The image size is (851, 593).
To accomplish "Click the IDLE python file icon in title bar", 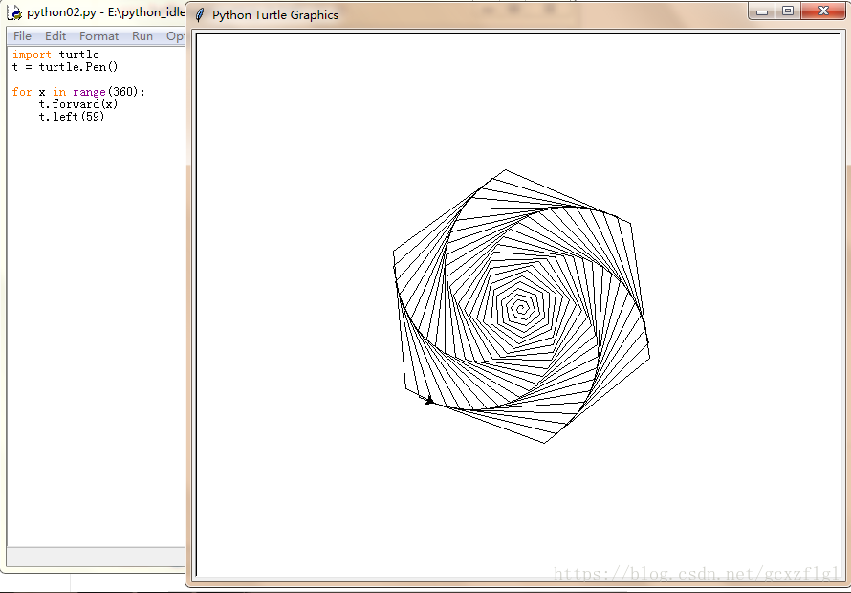I will (14, 12).
